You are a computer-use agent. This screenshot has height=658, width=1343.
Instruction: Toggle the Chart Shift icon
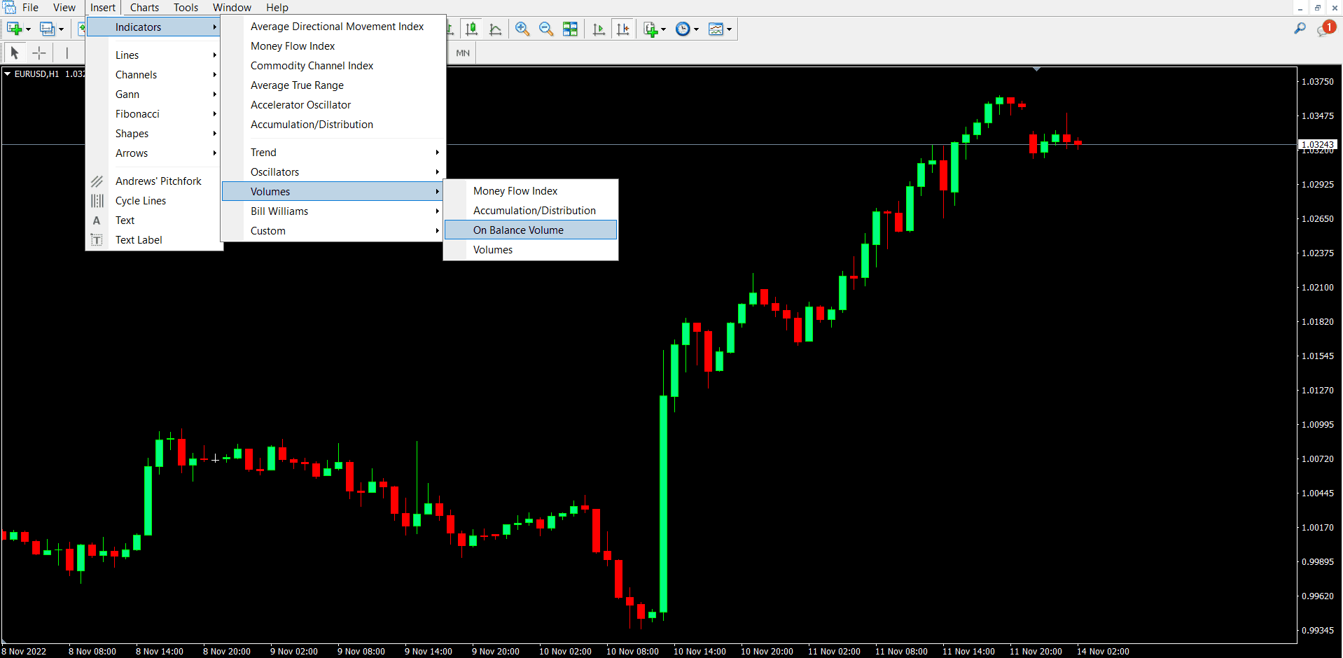622,29
